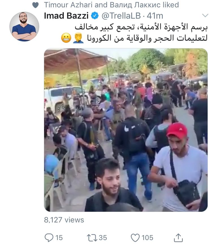
Task: Open the Arabic tweet text
Action: (134, 33)
